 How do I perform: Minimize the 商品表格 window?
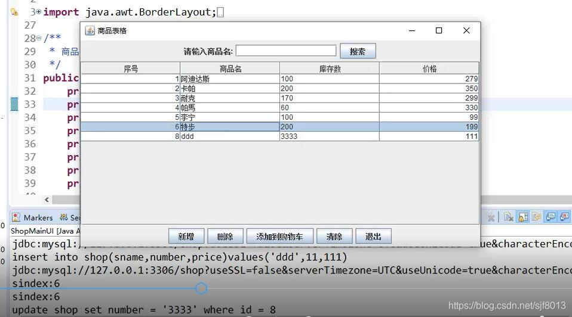pos(412,30)
